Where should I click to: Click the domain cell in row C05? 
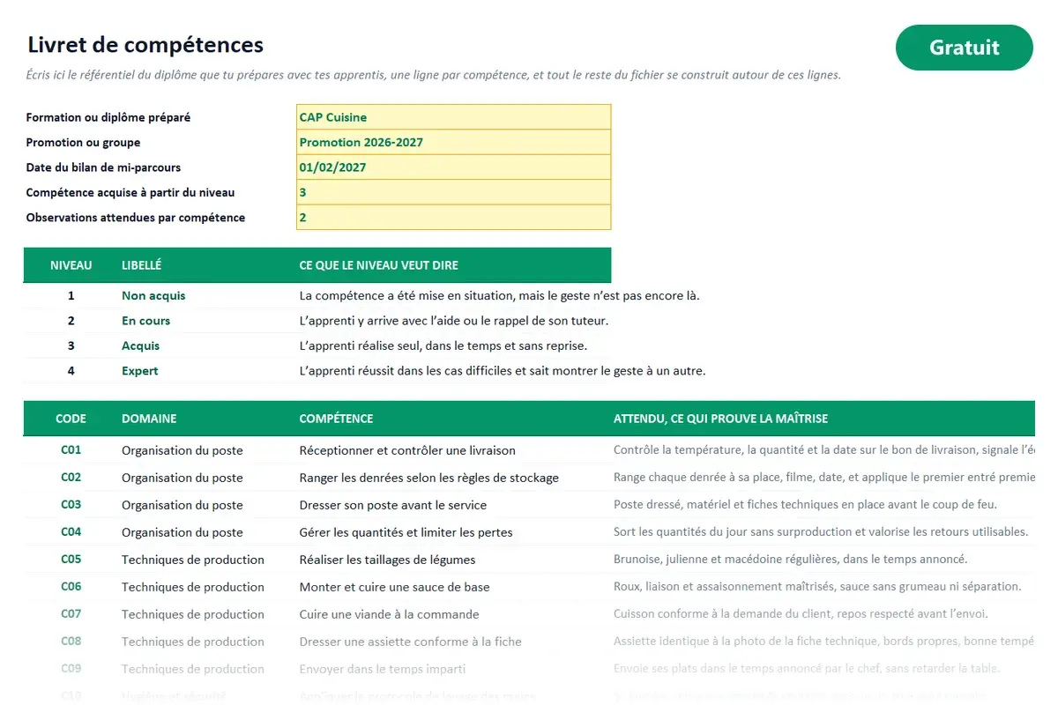[x=193, y=560]
